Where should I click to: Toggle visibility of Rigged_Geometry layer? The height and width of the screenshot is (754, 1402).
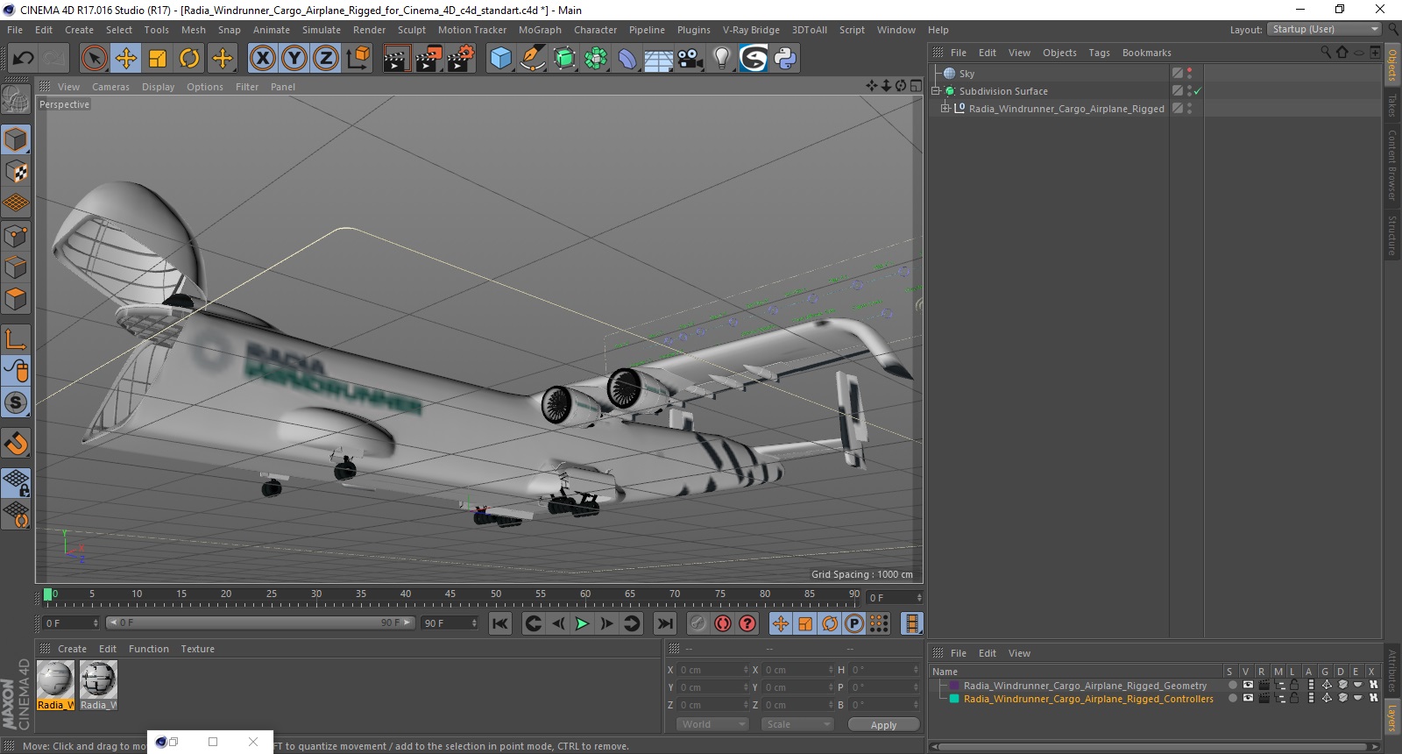(x=1248, y=686)
